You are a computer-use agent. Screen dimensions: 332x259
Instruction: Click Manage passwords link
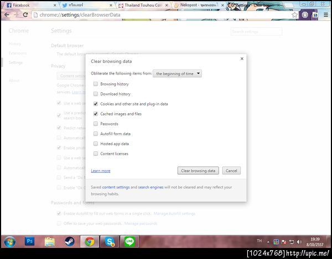141,223
